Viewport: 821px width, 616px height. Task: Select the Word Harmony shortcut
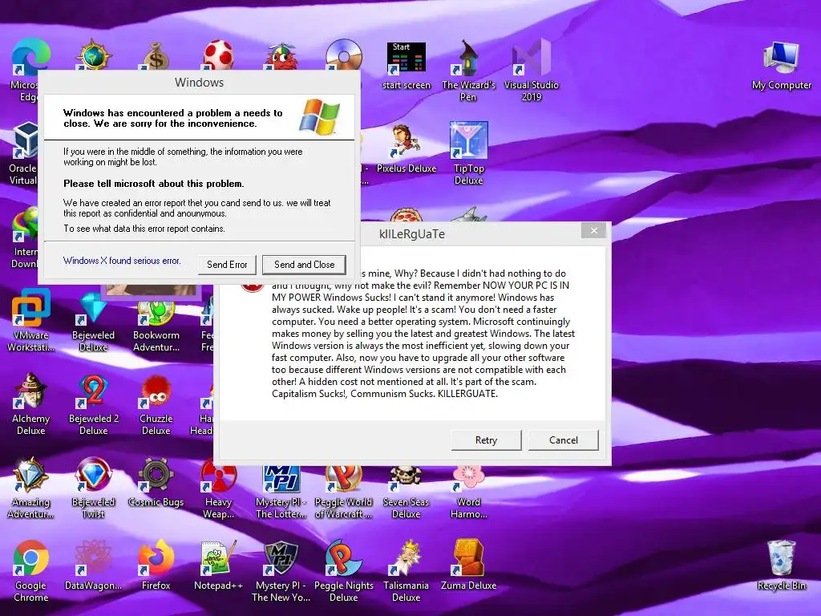click(468, 492)
